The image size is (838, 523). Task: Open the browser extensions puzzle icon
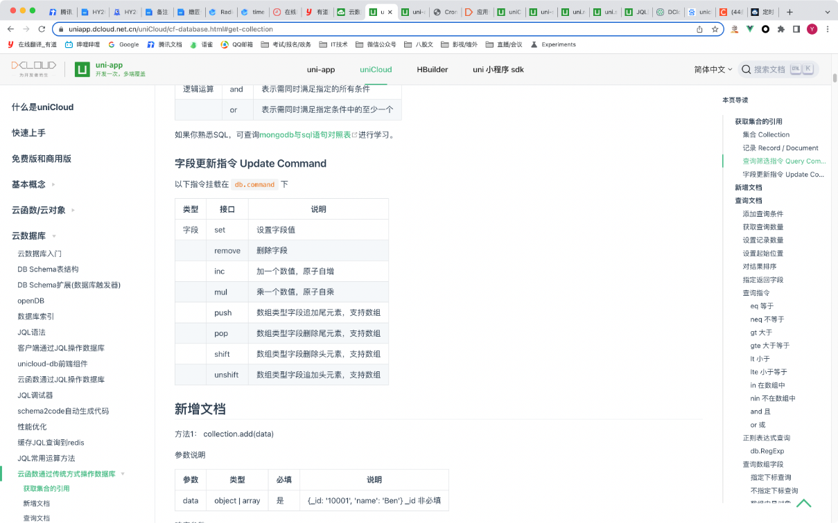[x=780, y=29]
